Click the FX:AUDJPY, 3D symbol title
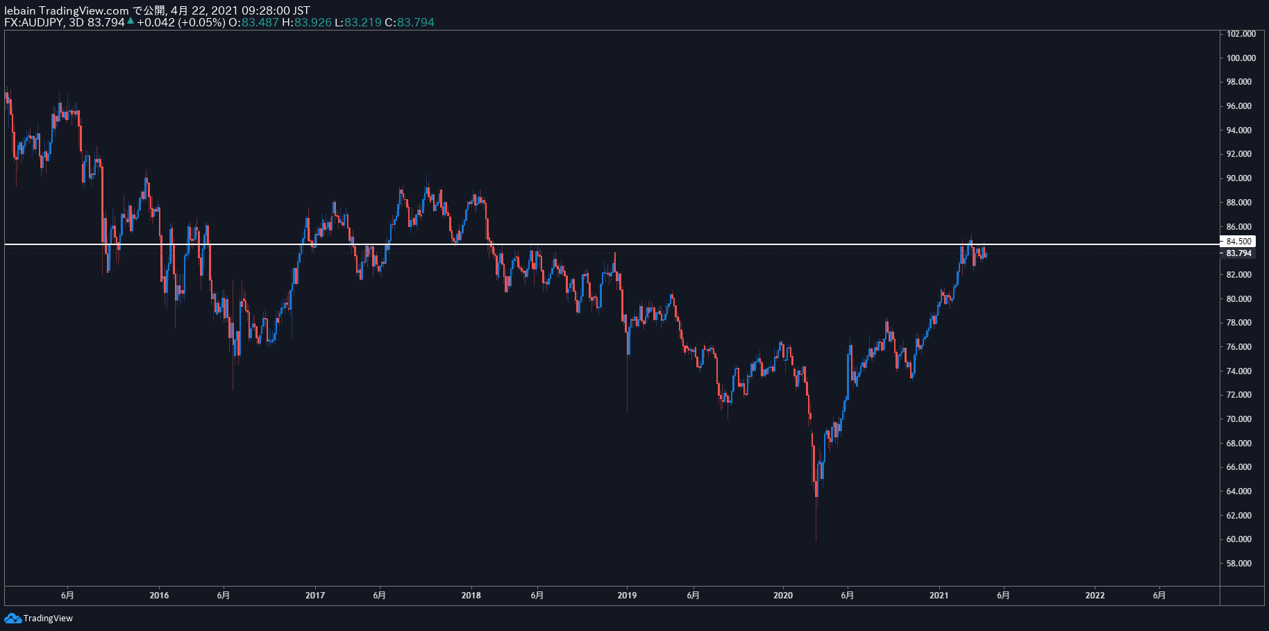Screen dimensions: 1269x631 coord(44,22)
